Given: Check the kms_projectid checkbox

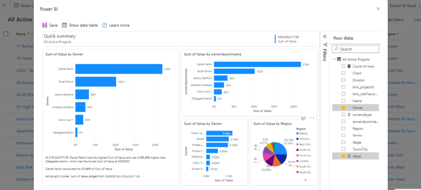Looking at the screenshot, I should click(343, 87).
